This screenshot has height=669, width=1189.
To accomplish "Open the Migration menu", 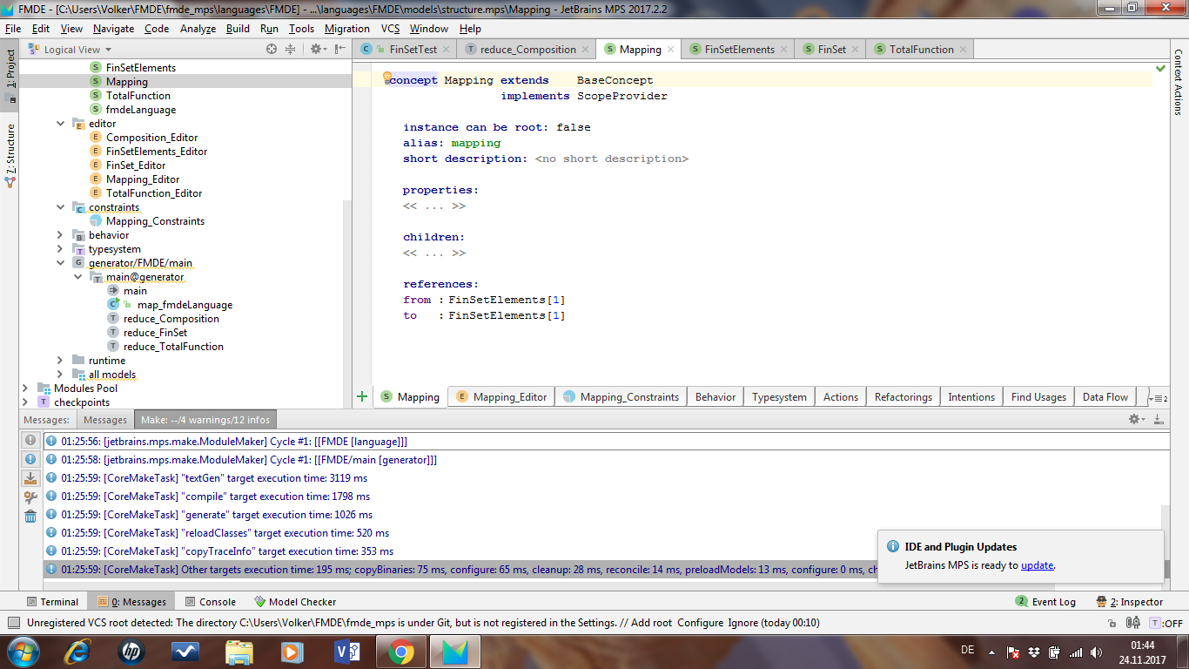I will coord(346,29).
